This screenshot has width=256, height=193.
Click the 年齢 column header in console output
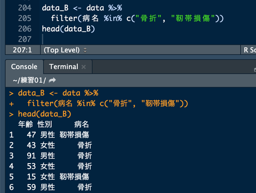pyautogui.click(x=26, y=124)
